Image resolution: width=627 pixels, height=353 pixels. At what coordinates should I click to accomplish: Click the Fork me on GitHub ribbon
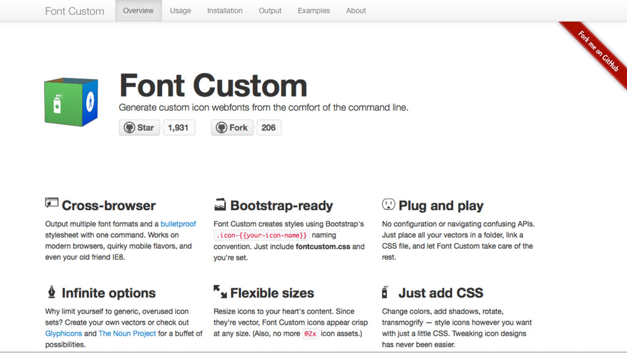pos(598,51)
